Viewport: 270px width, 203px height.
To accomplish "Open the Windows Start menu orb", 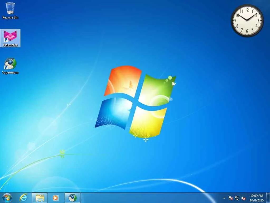I will tap(7, 198).
